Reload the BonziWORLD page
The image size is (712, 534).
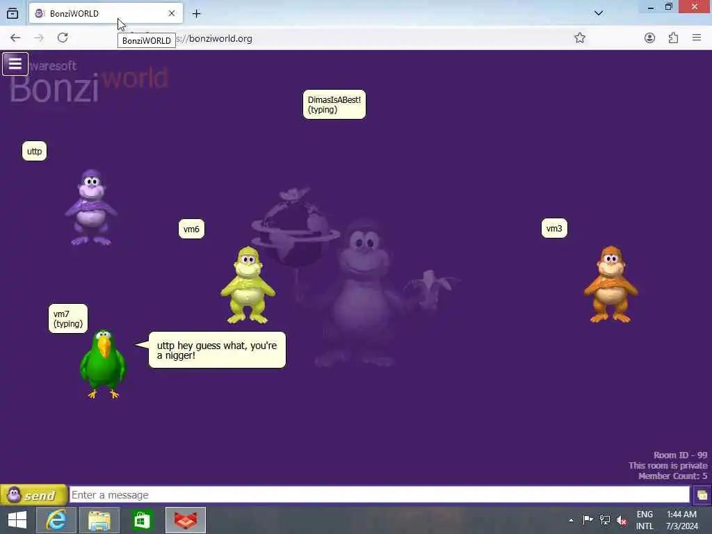click(x=63, y=38)
